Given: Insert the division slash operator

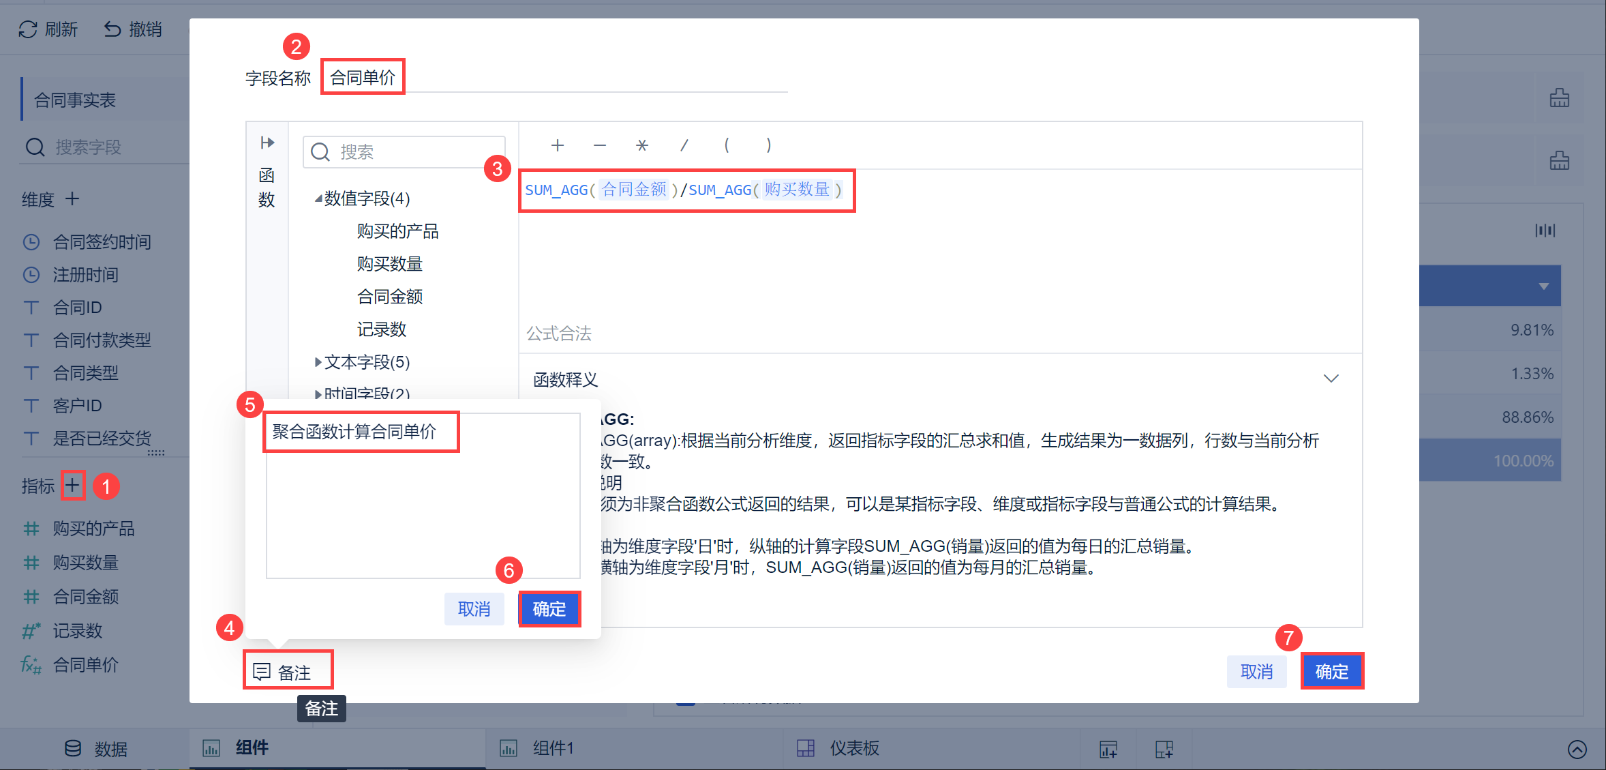Looking at the screenshot, I should pyautogui.click(x=684, y=145).
